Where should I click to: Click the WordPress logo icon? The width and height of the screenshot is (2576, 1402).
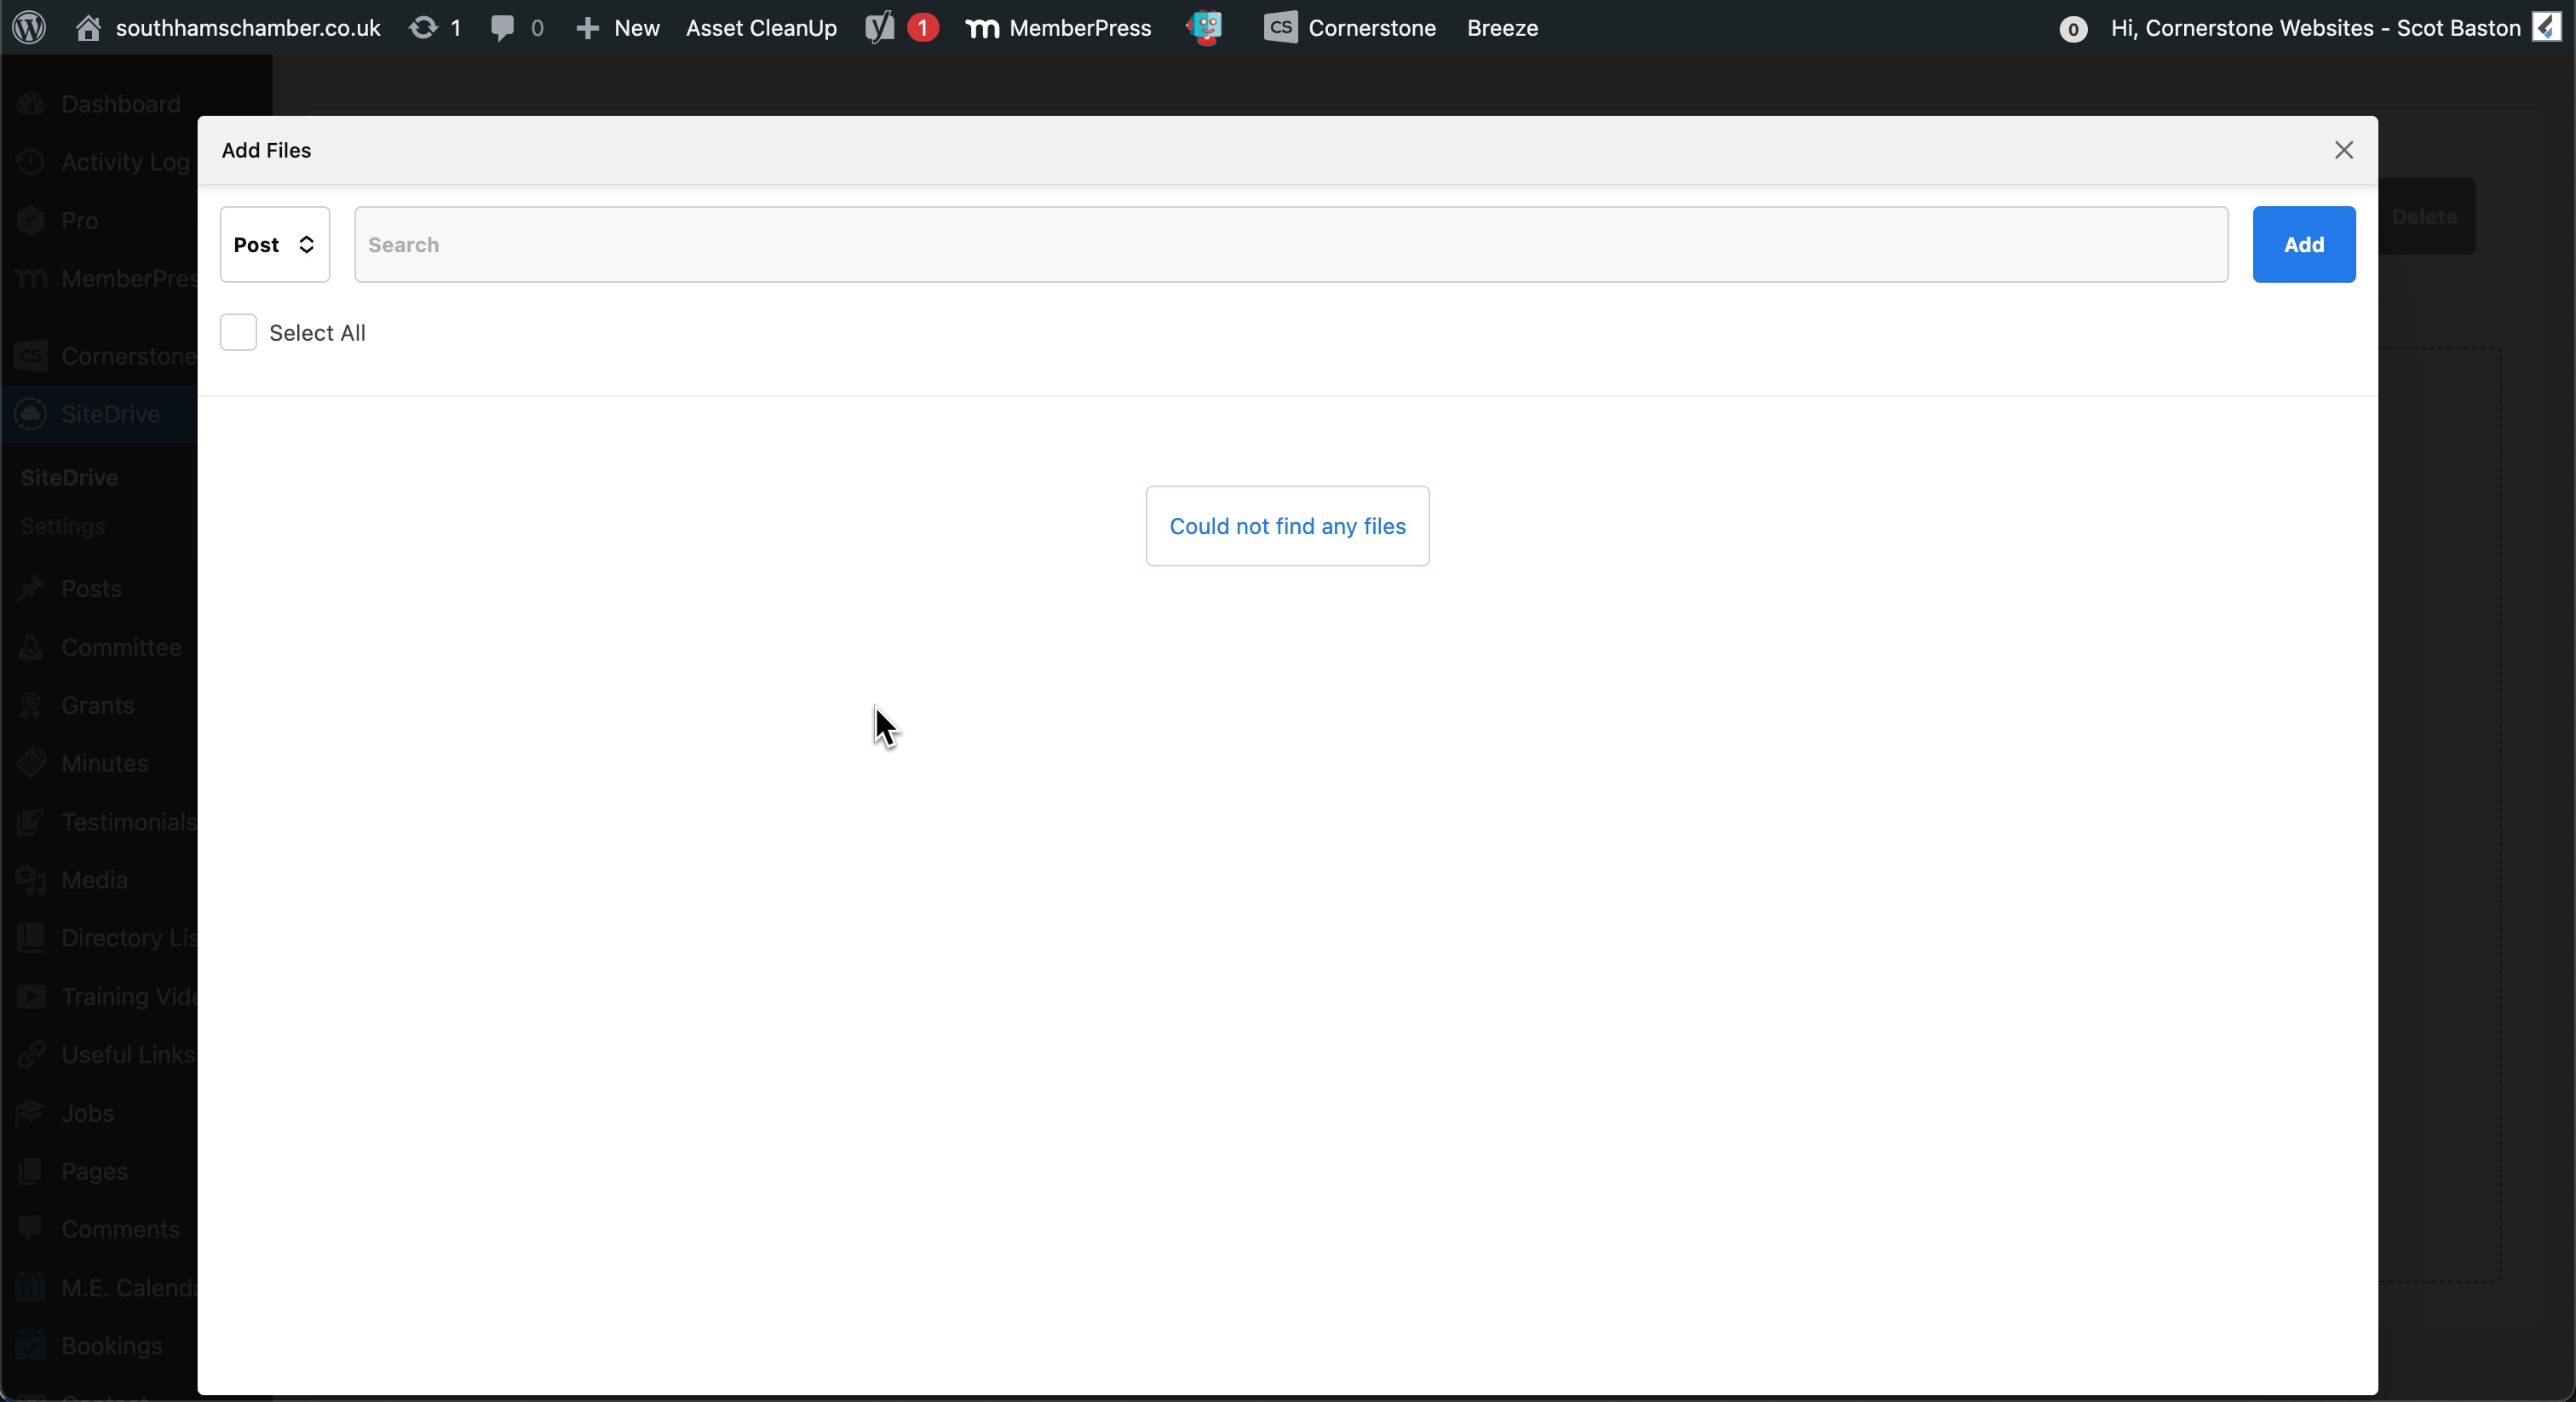(x=29, y=27)
